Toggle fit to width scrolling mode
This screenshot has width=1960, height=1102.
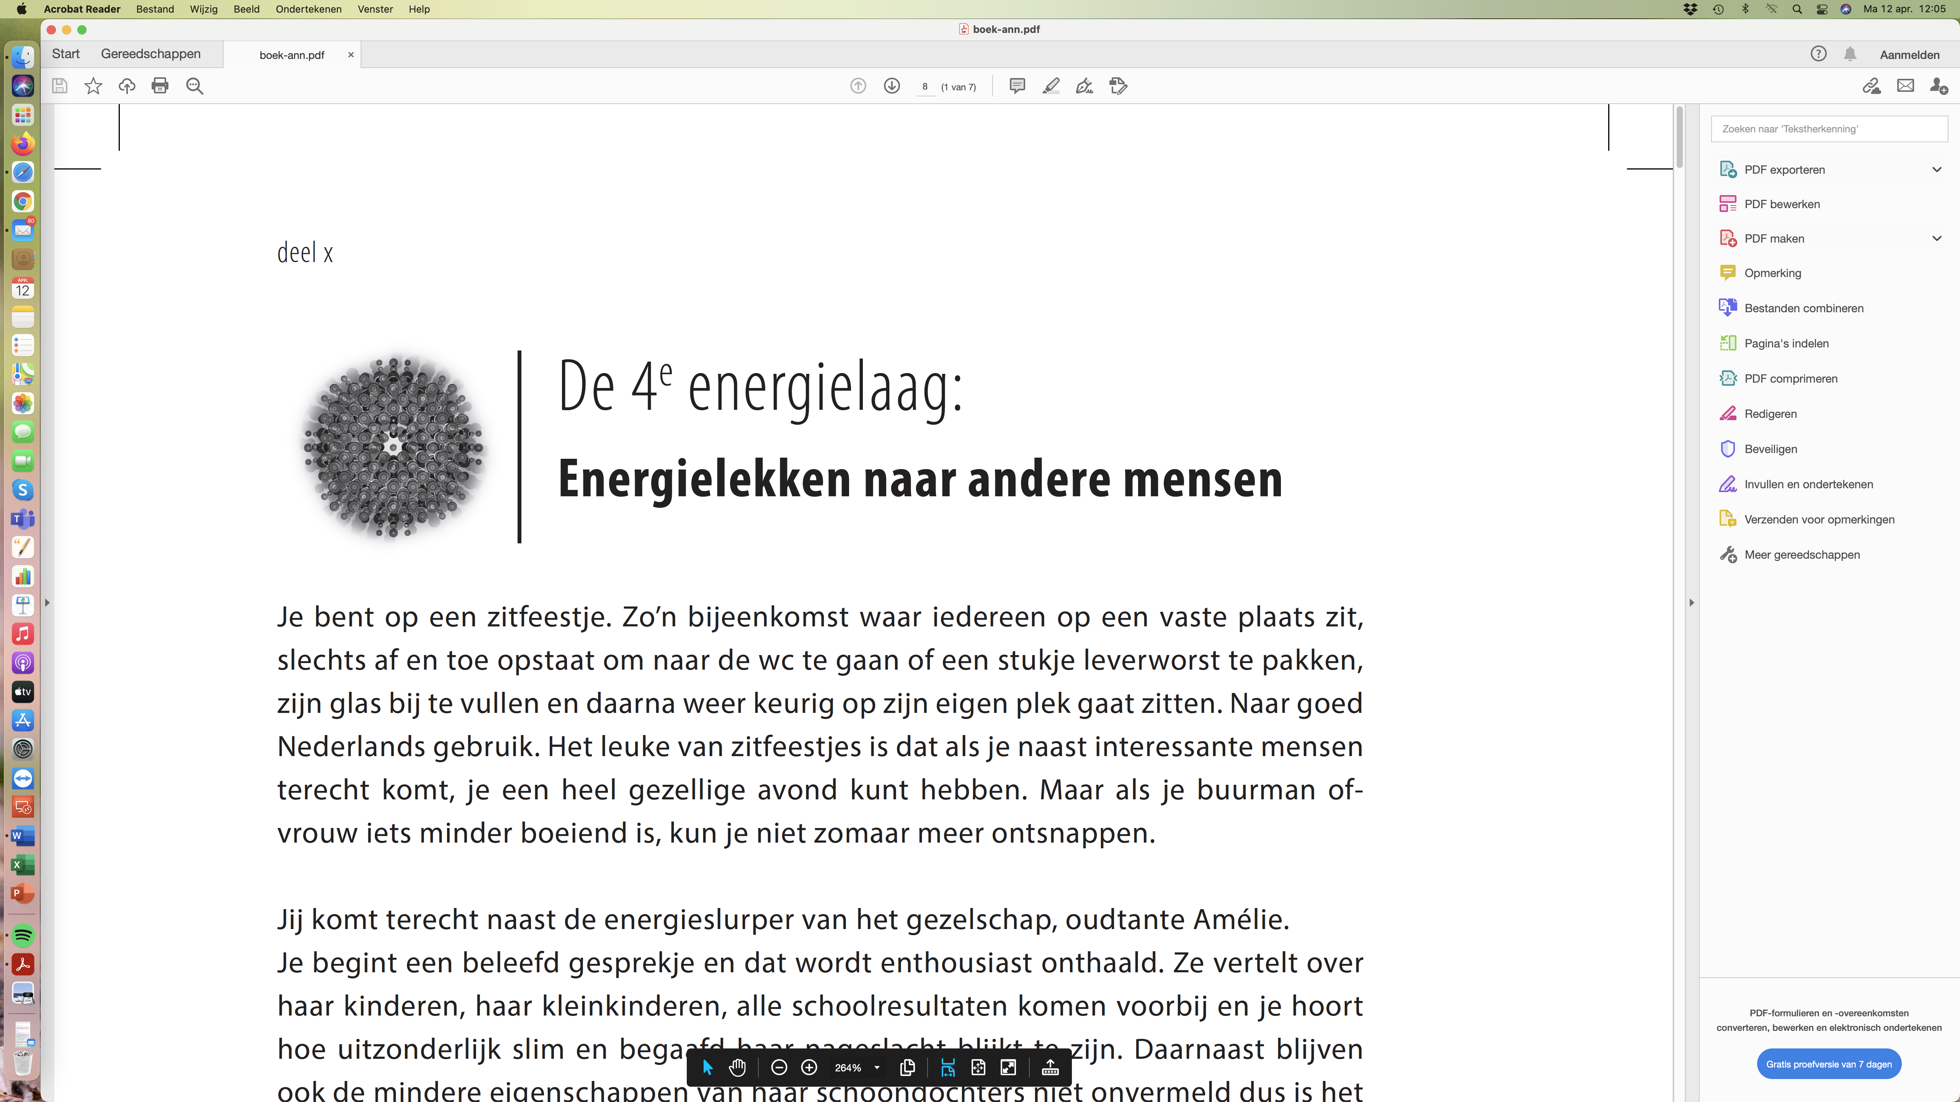tap(947, 1068)
